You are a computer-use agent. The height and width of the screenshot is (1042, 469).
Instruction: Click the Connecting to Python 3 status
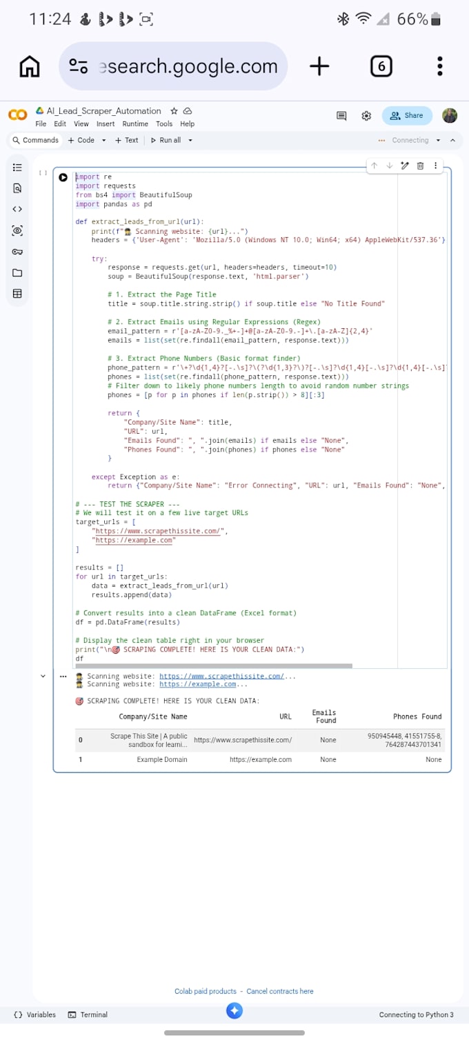coord(417,1015)
